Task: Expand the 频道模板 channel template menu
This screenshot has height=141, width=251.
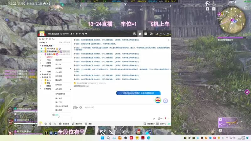Action: (149, 124)
